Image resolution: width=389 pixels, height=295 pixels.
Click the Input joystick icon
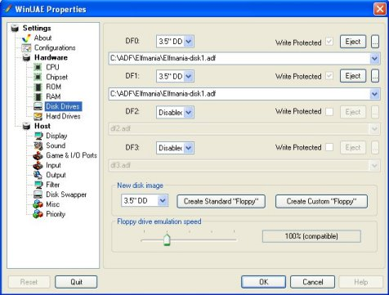(38, 165)
